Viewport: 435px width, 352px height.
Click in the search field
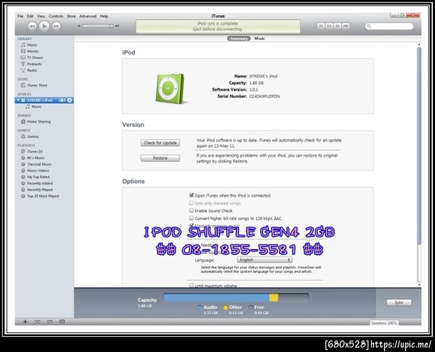(x=389, y=26)
